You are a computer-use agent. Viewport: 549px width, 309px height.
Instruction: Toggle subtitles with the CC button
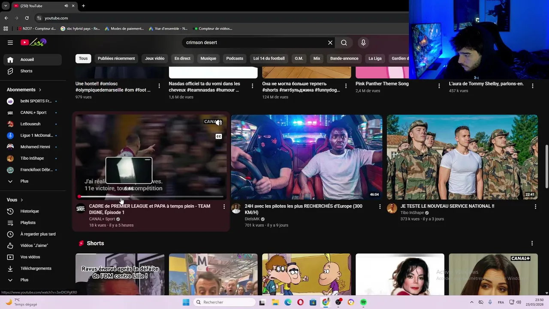(219, 136)
